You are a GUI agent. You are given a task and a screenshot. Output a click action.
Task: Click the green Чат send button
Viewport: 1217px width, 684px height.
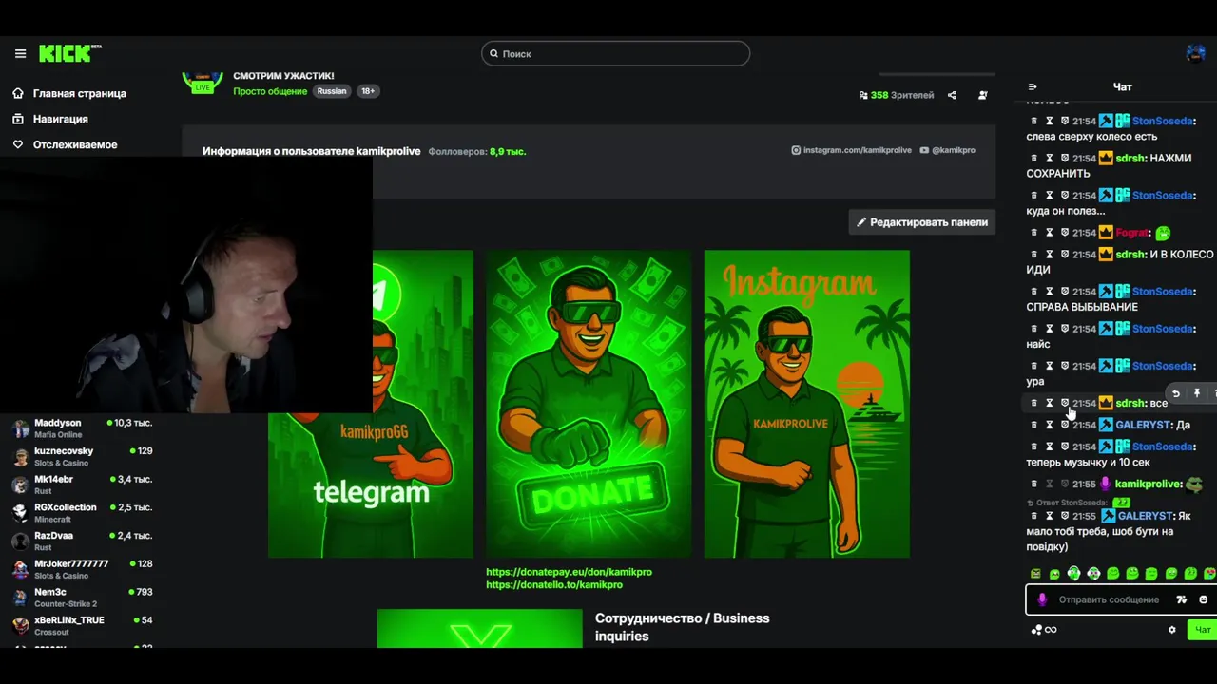tap(1203, 629)
